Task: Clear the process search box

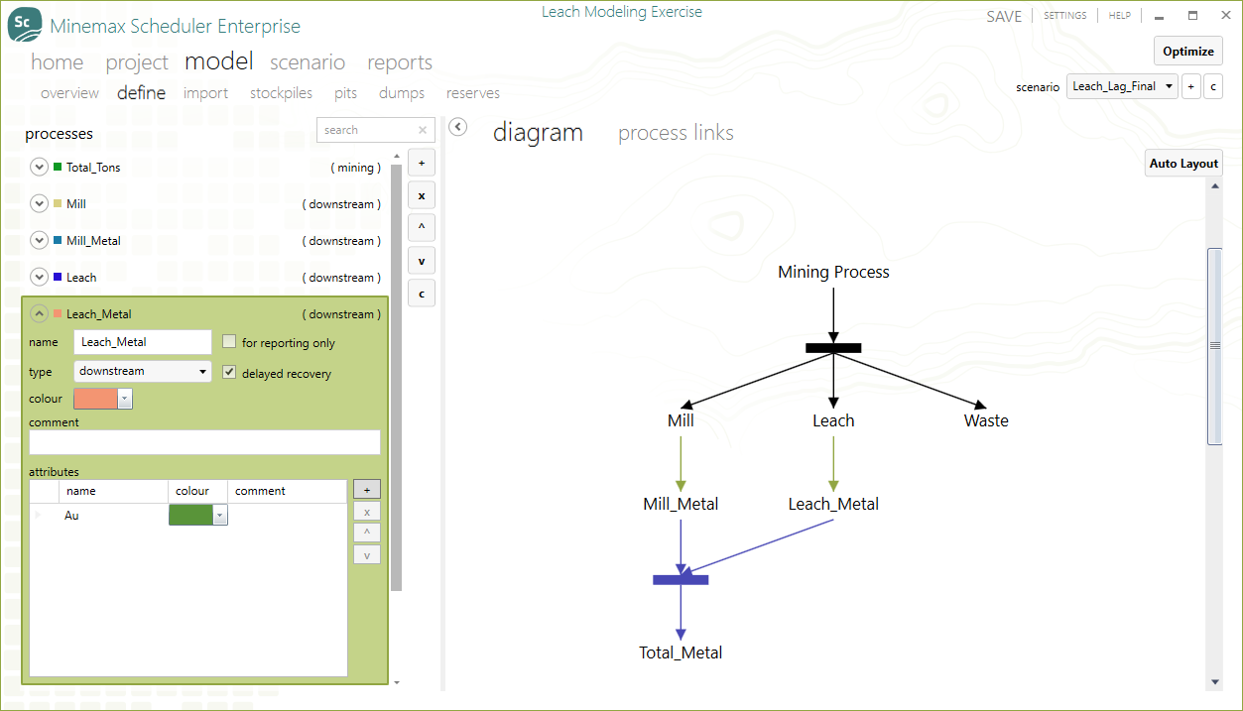Action: pyautogui.click(x=423, y=130)
